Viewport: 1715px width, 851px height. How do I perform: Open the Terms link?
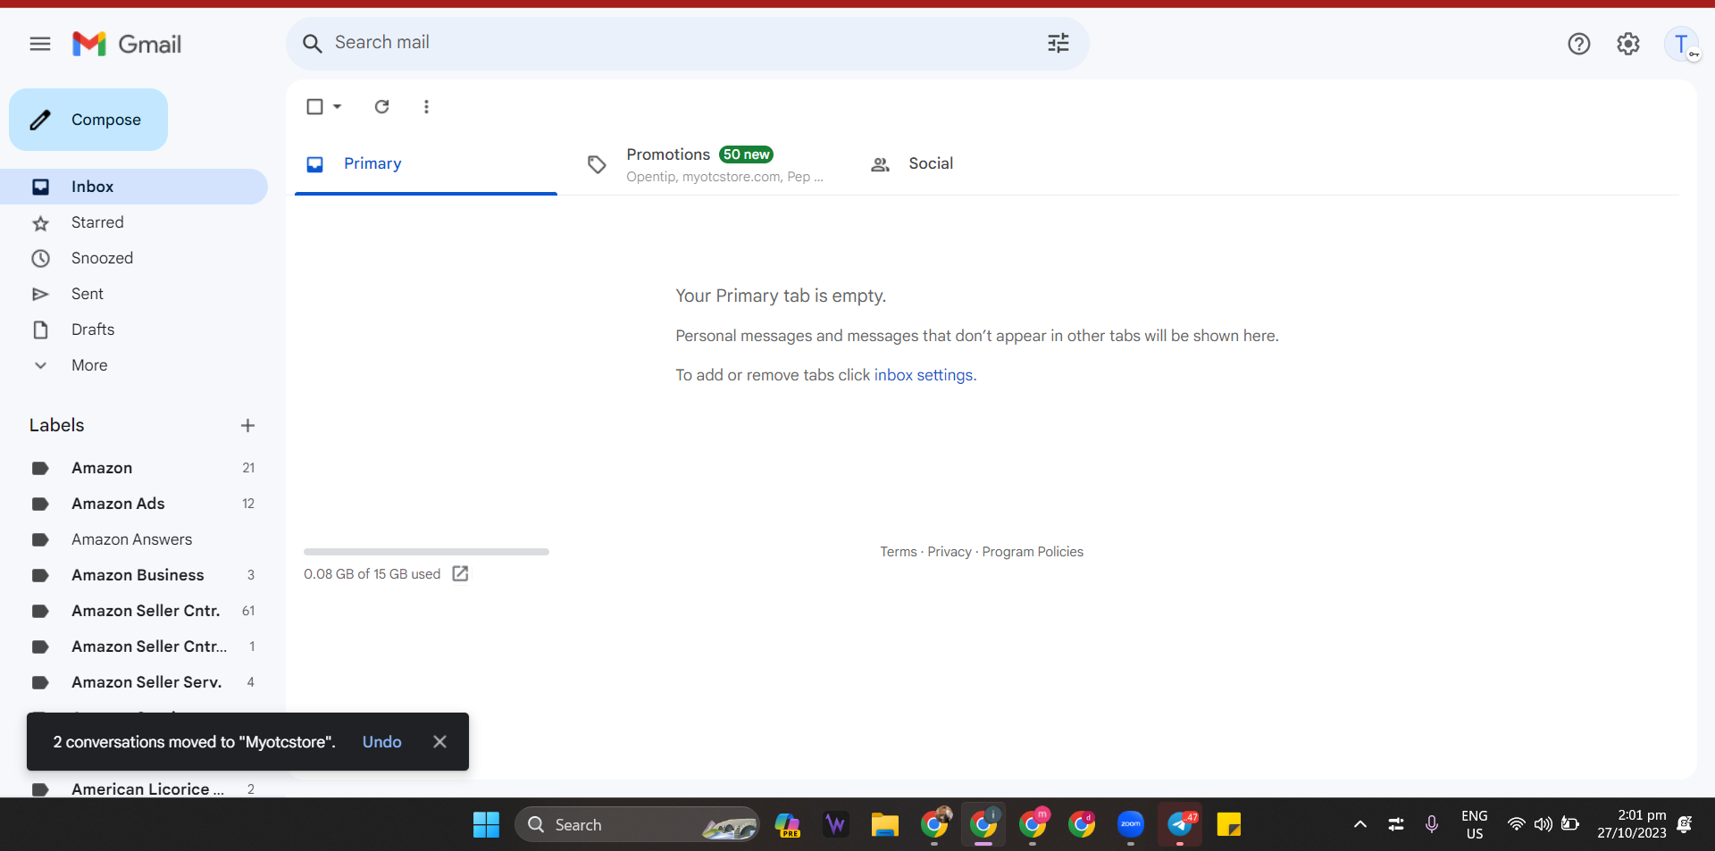coord(899,552)
